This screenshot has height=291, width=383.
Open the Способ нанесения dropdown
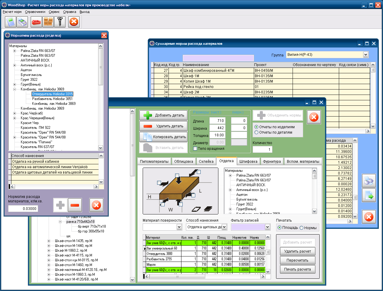[224, 227]
